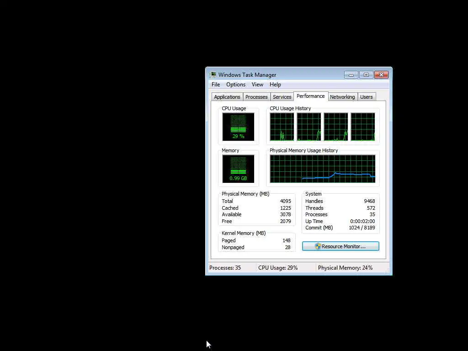Click the Threads value 572
This screenshot has height=351, width=468.
[371, 208]
